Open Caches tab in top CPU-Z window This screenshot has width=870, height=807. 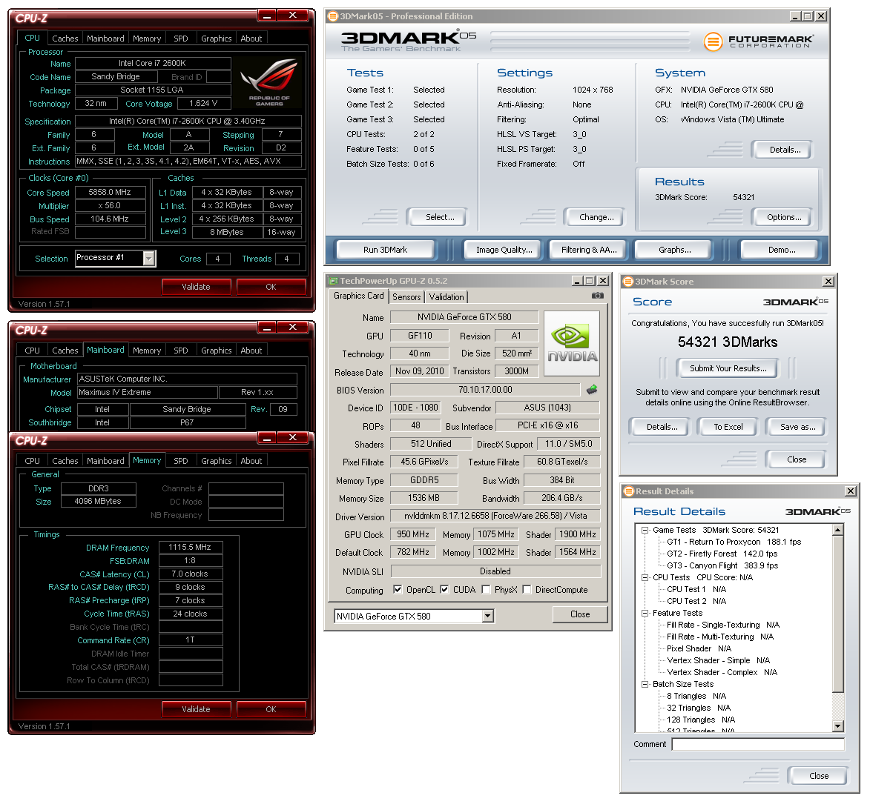click(65, 39)
